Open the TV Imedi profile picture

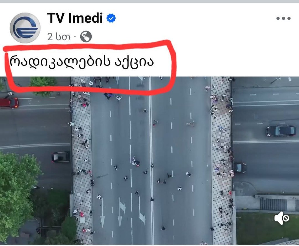click(x=25, y=28)
